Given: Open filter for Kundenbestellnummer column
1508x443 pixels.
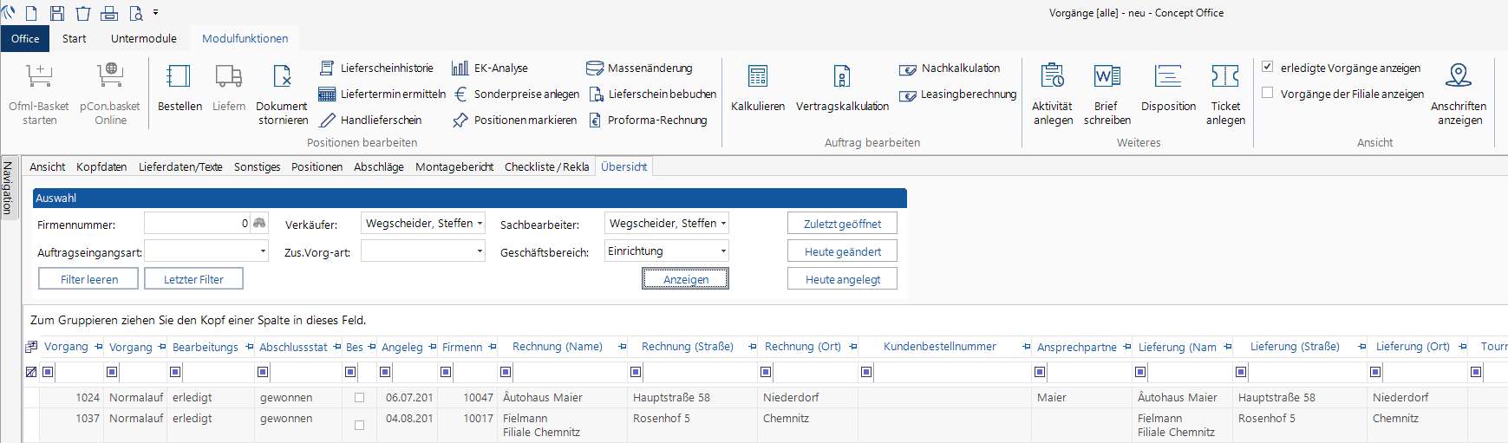Looking at the screenshot, I should coord(866,372).
